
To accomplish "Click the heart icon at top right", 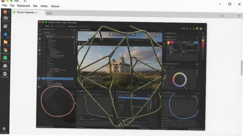I will (x=239, y=16).
